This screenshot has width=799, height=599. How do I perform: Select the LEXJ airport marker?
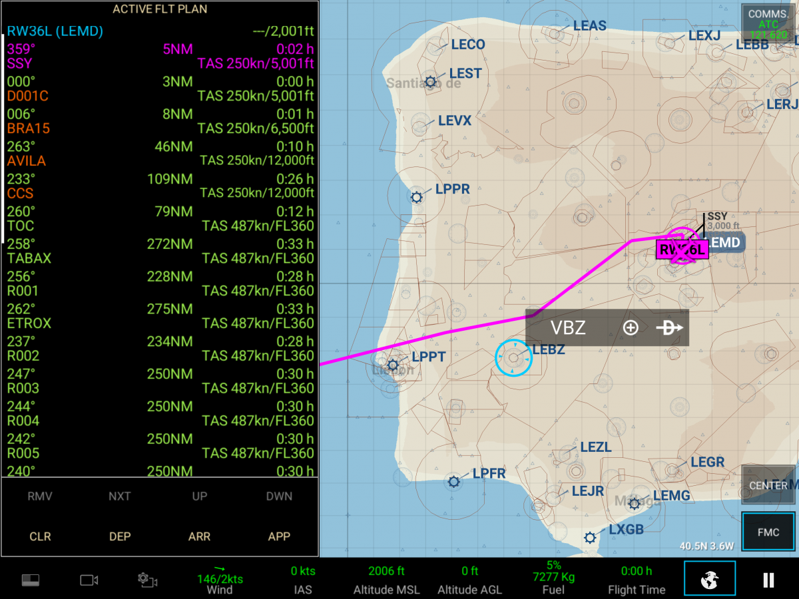click(668, 45)
